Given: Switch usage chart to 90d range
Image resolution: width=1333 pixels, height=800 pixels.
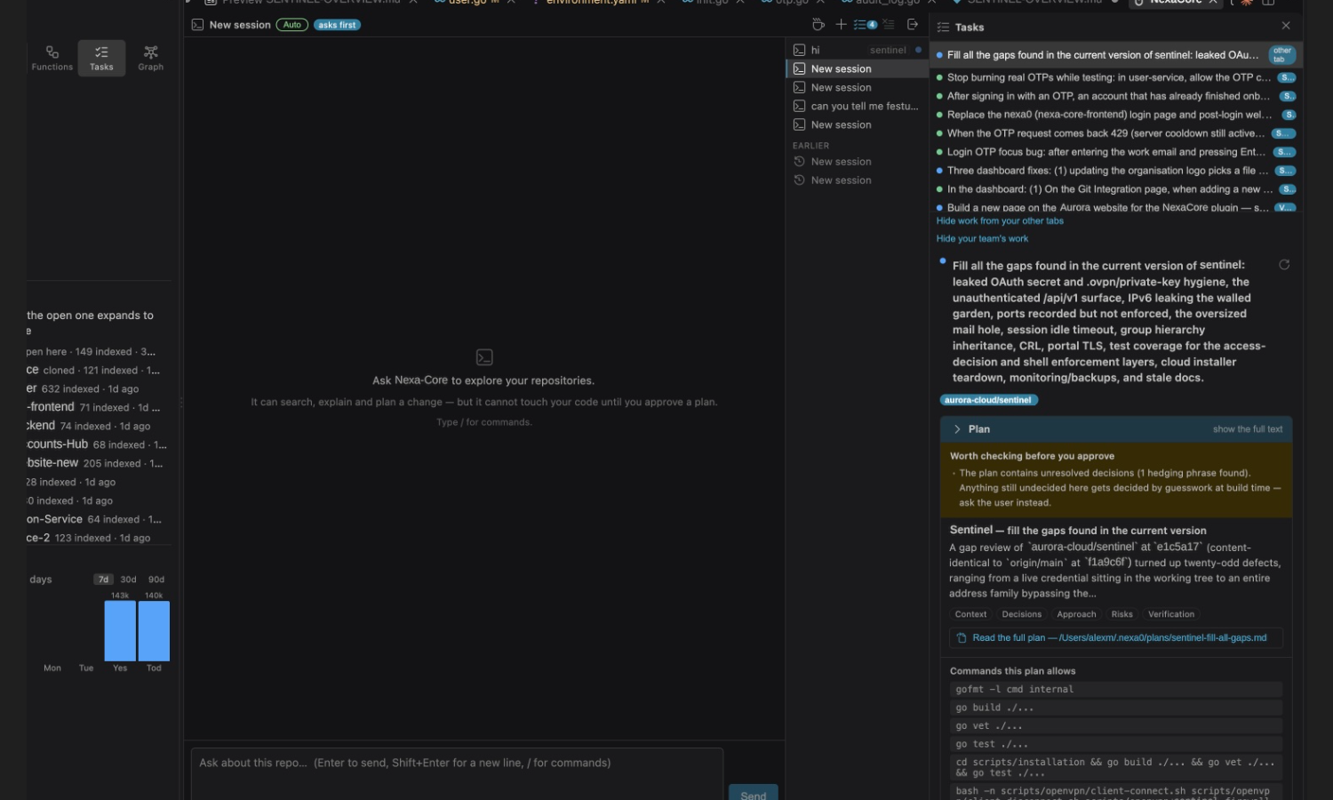Looking at the screenshot, I should coord(156,580).
